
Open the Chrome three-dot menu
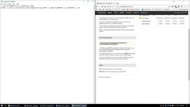coord(188,7)
